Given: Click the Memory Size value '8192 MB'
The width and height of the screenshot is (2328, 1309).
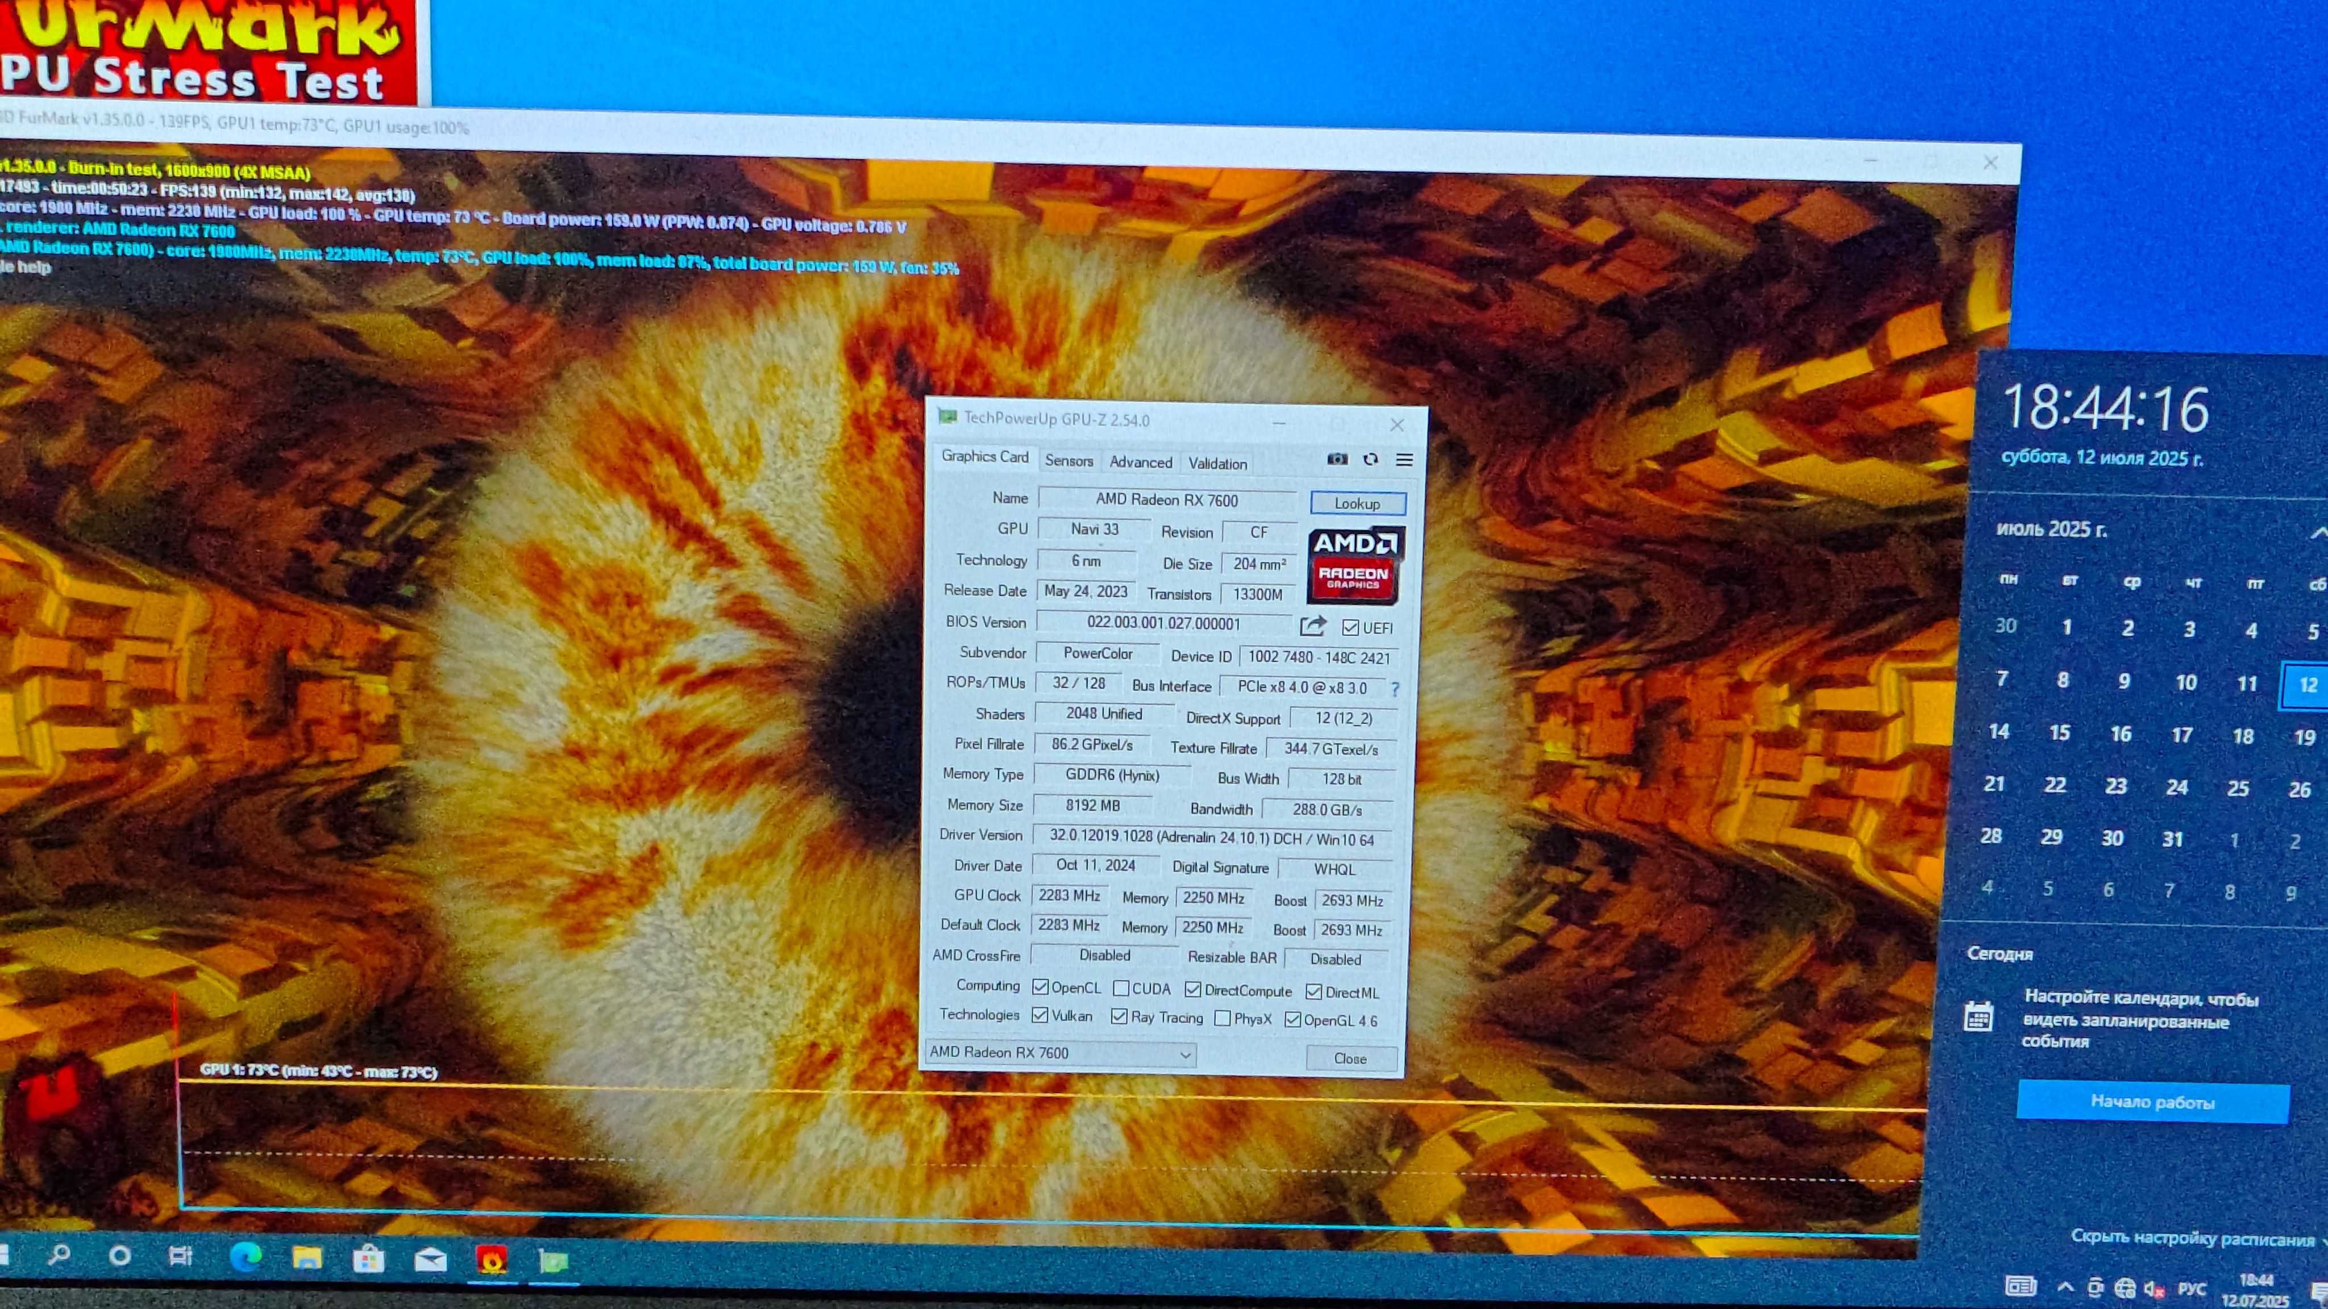Looking at the screenshot, I should (x=1092, y=805).
